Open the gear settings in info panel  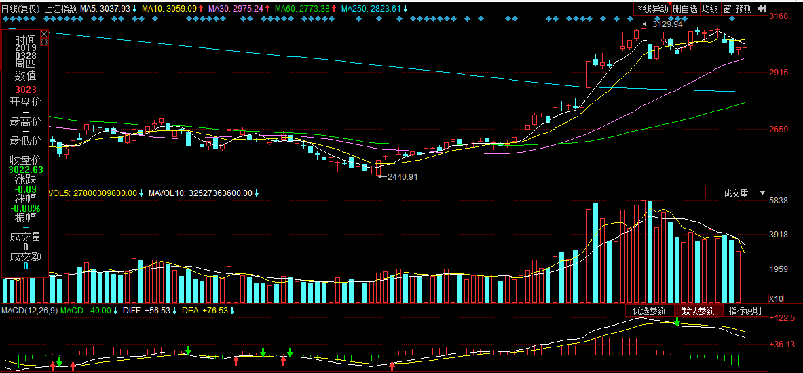click(x=44, y=42)
